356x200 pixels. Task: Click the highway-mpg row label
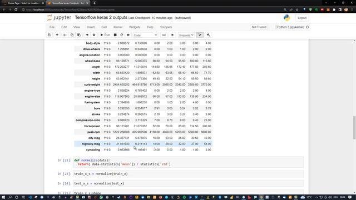[91, 144]
